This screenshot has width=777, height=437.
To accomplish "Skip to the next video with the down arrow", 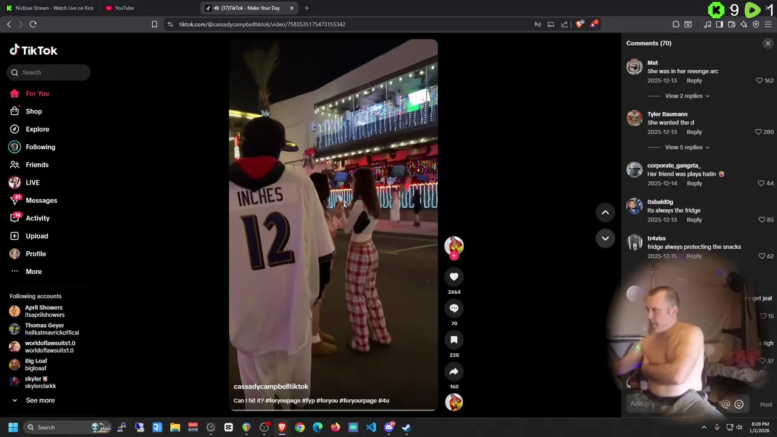I will pyautogui.click(x=605, y=239).
